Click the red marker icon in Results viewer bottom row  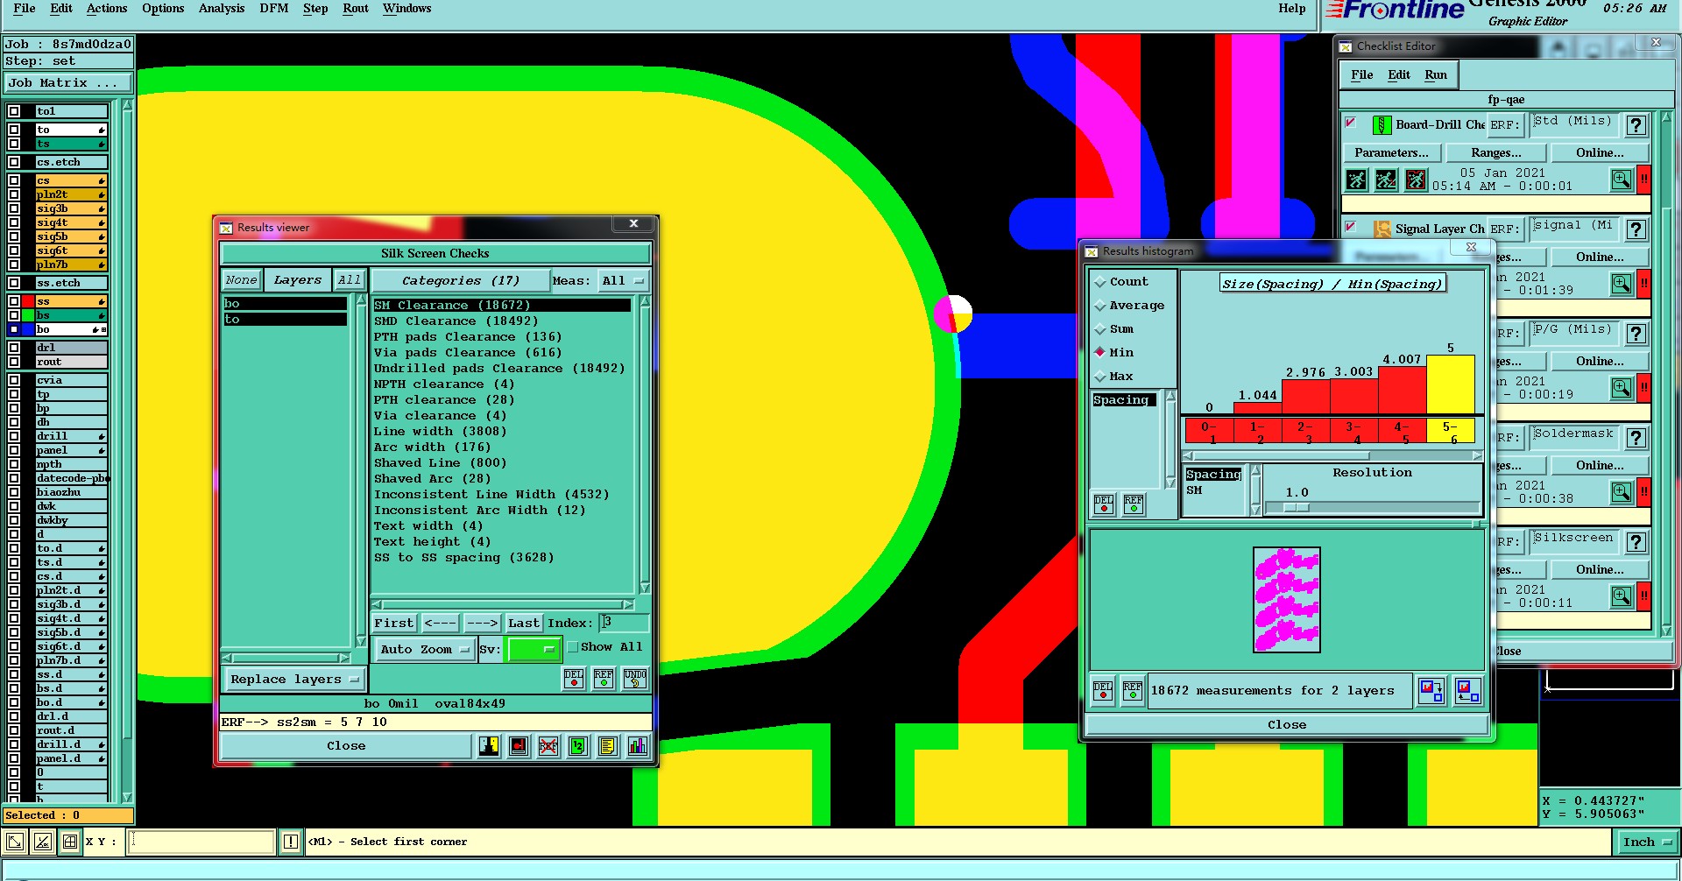[519, 746]
